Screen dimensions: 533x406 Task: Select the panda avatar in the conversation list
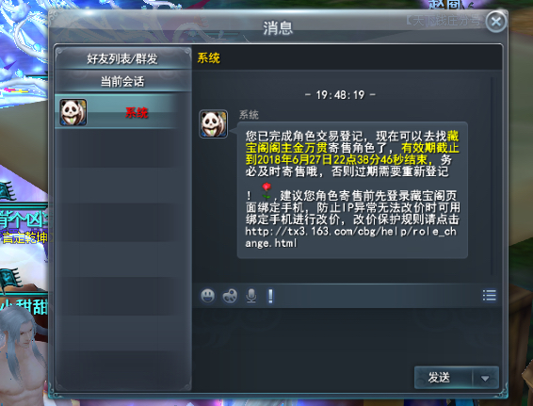[x=73, y=112]
